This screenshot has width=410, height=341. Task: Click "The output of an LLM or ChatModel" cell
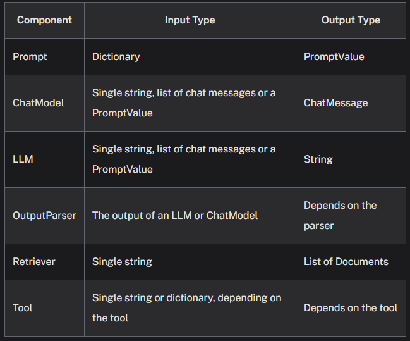point(175,215)
